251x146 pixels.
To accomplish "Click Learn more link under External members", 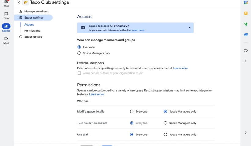I will 180,68.
